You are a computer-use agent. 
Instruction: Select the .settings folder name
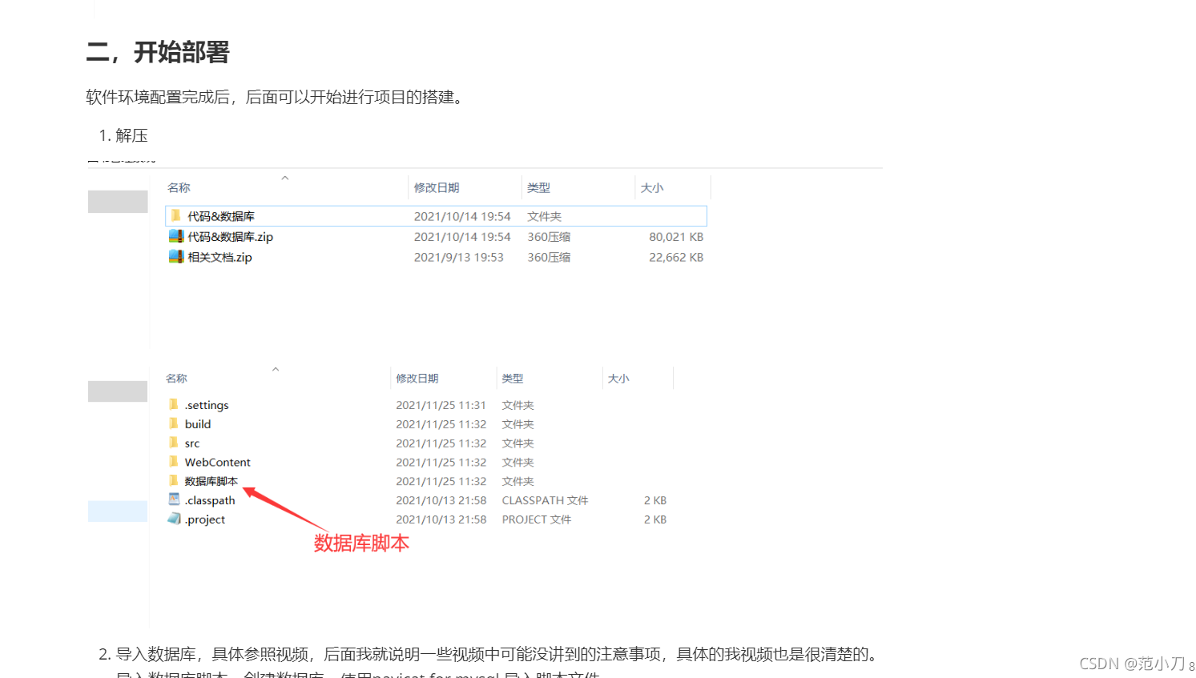(207, 405)
